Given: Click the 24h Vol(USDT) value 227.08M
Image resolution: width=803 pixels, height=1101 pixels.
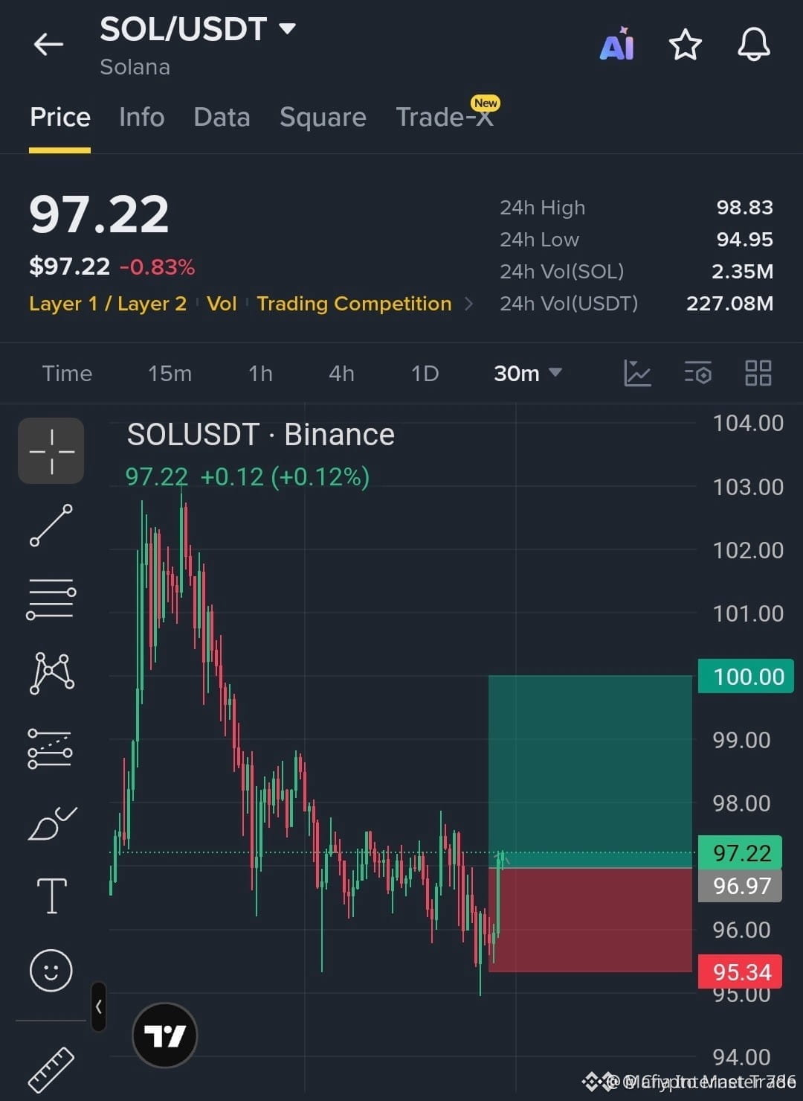Looking at the screenshot, I should coord(729,304).
